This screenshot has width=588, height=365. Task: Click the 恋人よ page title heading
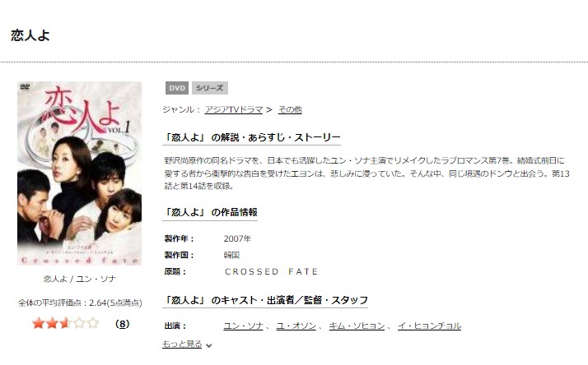point(30,35)
